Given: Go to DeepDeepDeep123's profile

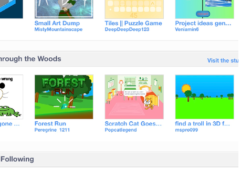Looking at the screenshot, I should pos(127,29).
